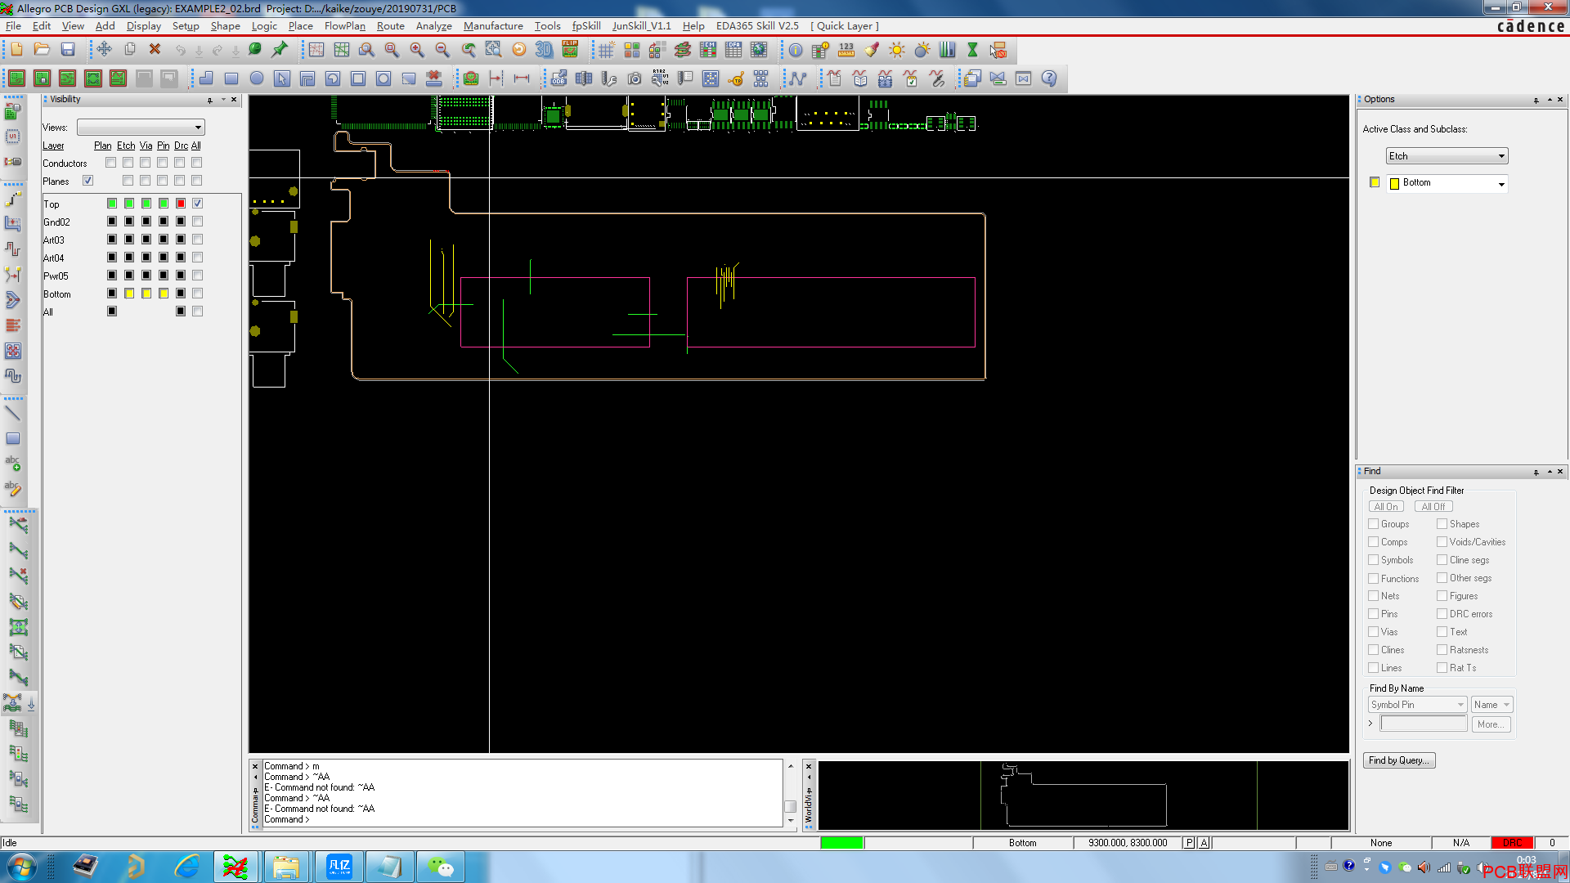Image resolution: width=1570 pixels, height=883 pixels.
Task: Open the Etch active class dropdown
Action: point(1447,156)
